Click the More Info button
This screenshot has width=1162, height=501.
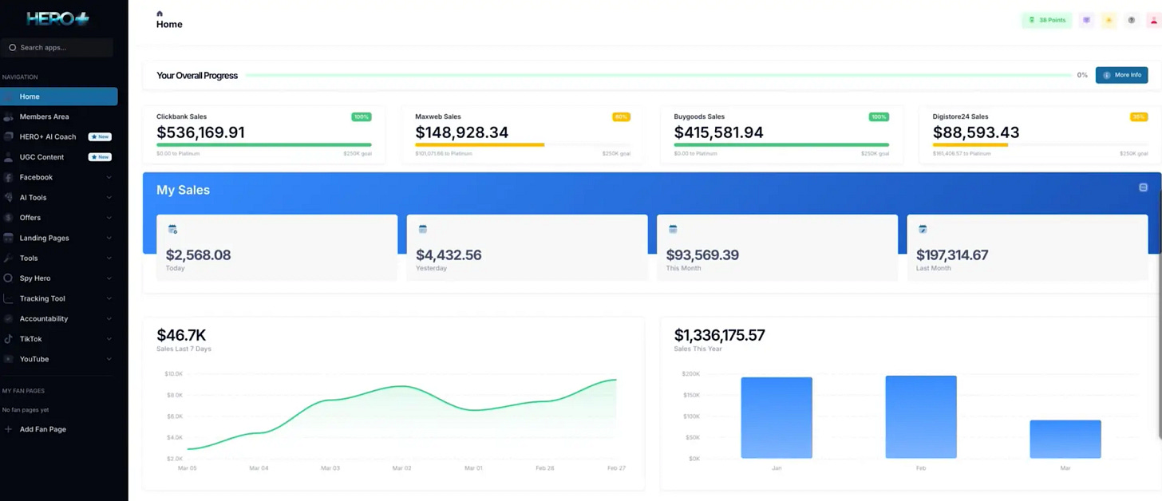[1121, 75]
